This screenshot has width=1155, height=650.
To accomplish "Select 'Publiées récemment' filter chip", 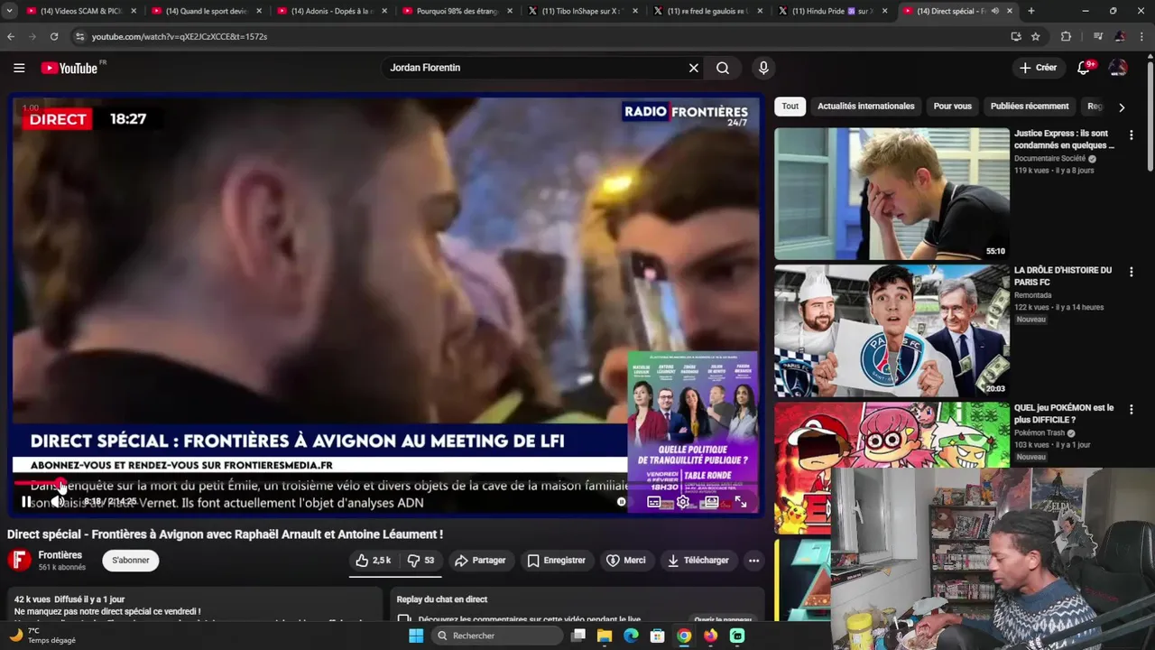I will tap(1030, 107).
